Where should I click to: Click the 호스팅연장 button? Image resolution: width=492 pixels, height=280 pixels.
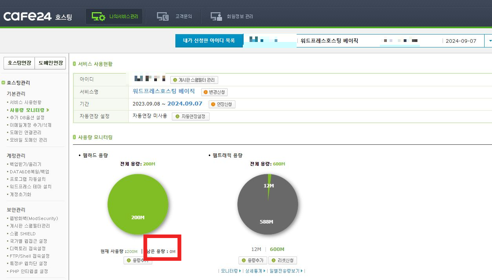19,63
